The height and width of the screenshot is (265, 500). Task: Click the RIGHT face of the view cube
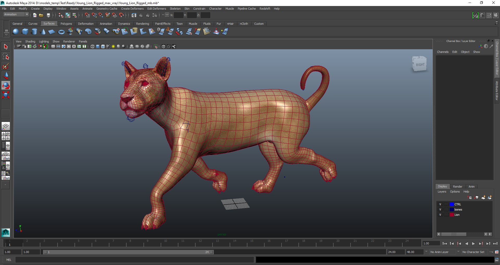click(420, 65)
